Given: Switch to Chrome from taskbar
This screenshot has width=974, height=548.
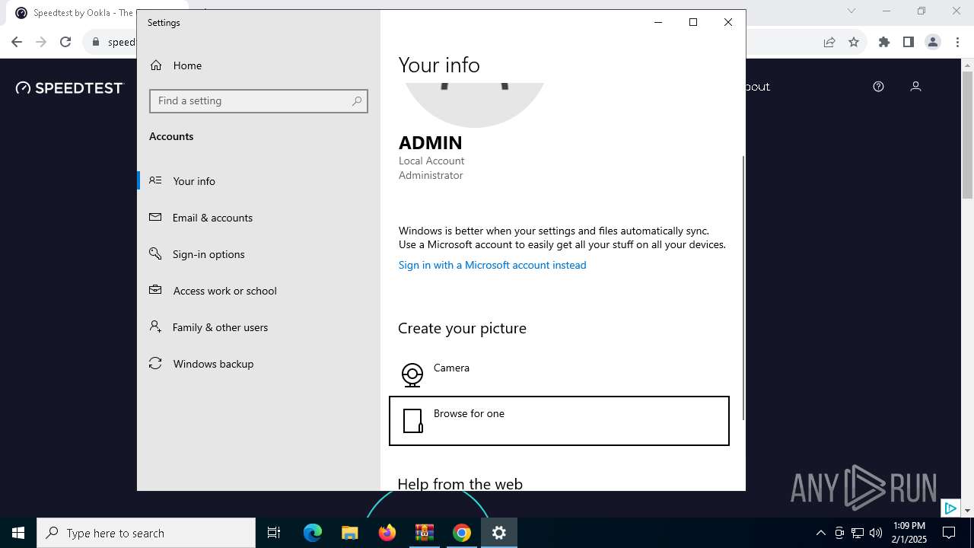Looking at the screenshot, I should (461, 533).
